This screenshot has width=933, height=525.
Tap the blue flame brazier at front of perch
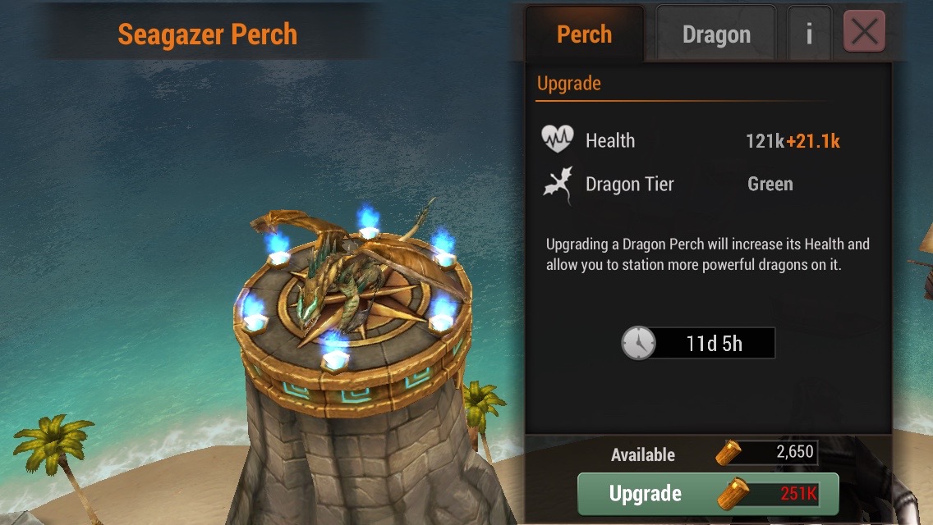tap(333, 351)
